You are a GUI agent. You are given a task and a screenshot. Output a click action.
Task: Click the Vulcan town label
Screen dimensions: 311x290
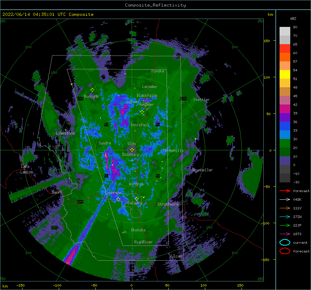point(176,256)
